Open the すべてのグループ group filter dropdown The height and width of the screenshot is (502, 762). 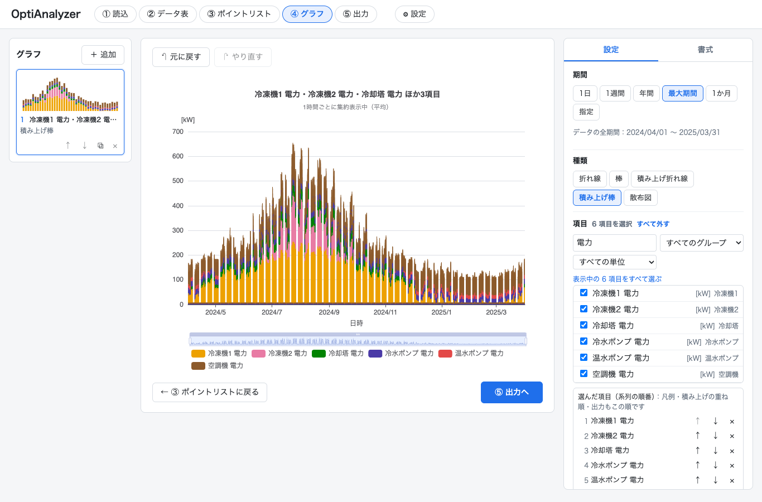click(702, 243)
